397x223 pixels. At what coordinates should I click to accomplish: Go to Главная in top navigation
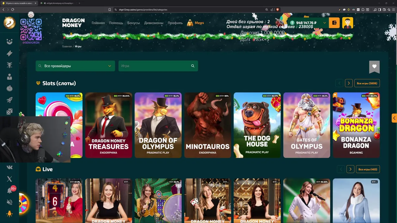point(98,23)
